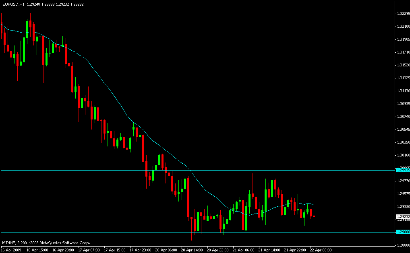Click the 17 Apr 15:00 time label
The width and height of the screenshot is (410, 253).
pyautogui.click(x=114, y=250)
